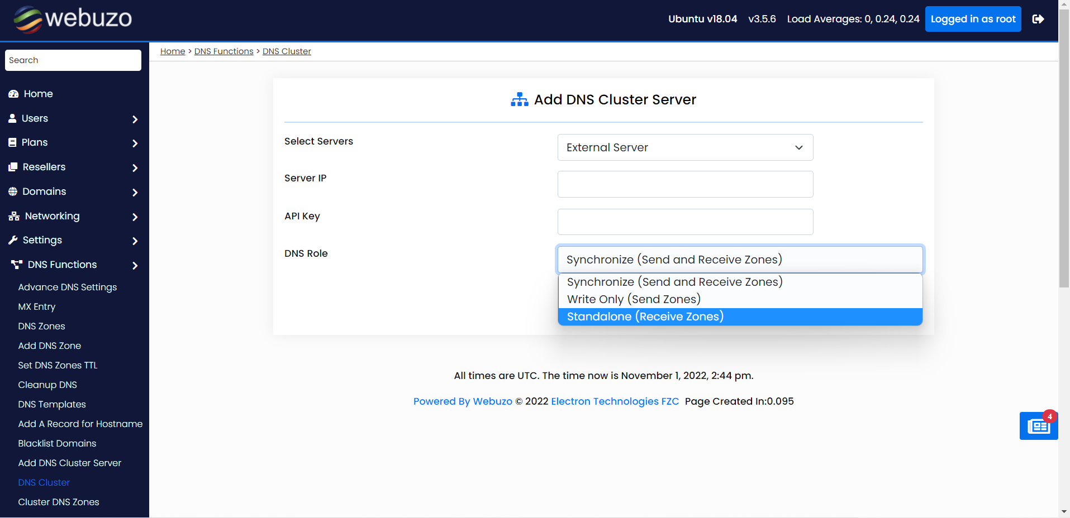Screen dimensions: 1070x518
Task: Open the Select Servers dropdown
Action: 685,147
